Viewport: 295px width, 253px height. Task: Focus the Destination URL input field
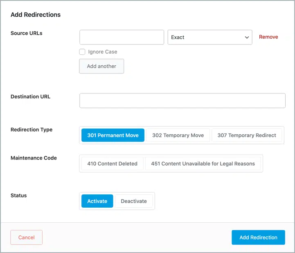tap(182, 101)
